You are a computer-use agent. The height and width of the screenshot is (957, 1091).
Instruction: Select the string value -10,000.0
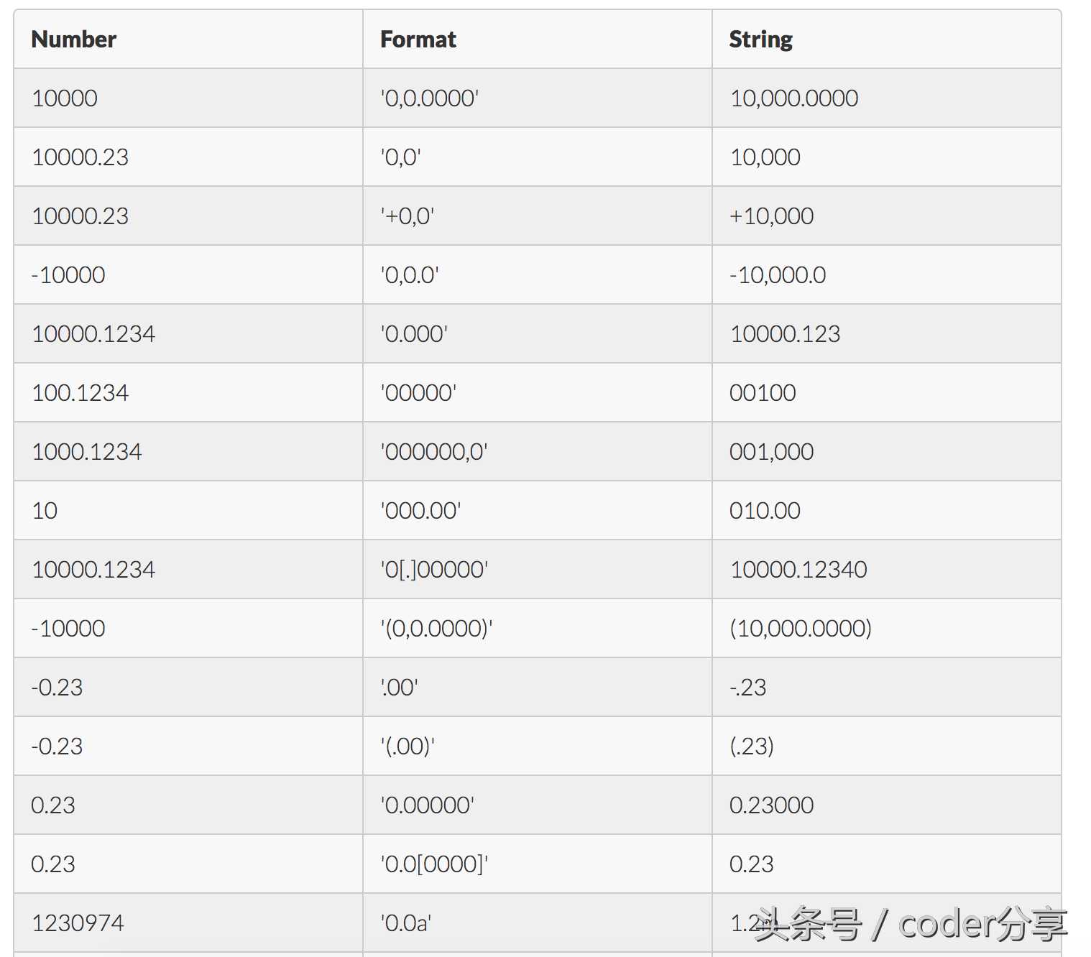click(x=778, y=275)
